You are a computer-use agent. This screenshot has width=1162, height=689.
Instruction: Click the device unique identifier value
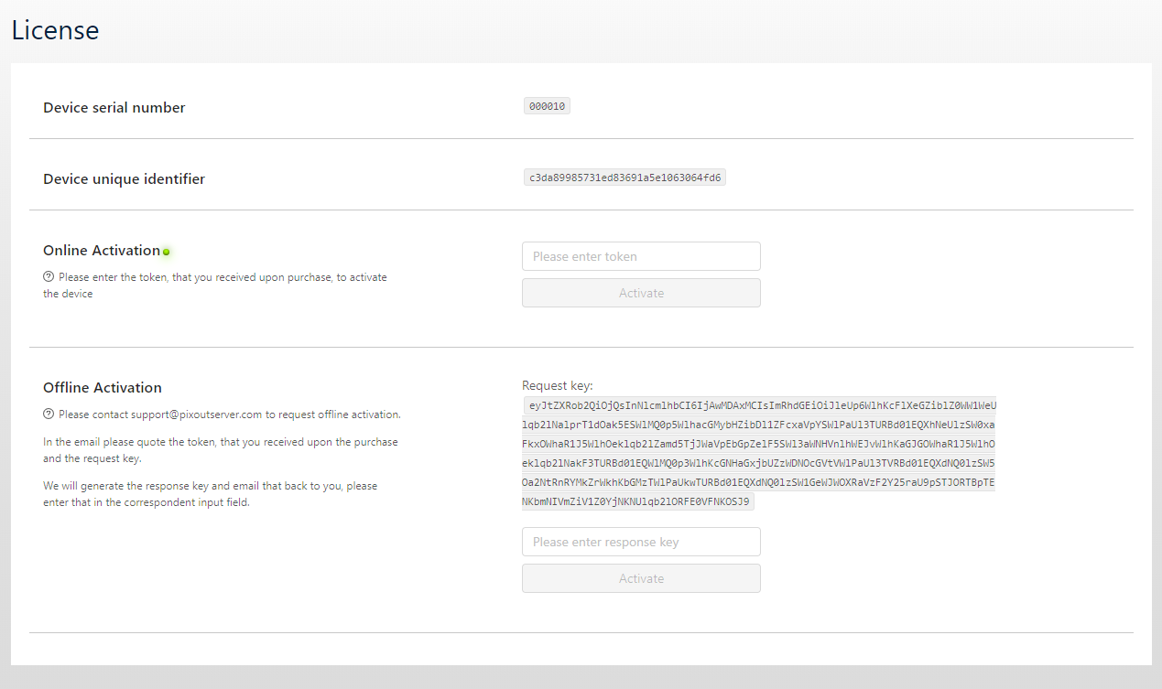(x=624, y=177)
